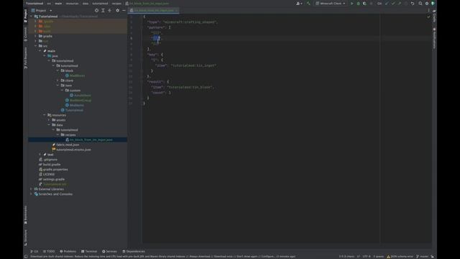Run the Minecraft Client configuration
Viewport: 460px width, 259px height.
352,4
